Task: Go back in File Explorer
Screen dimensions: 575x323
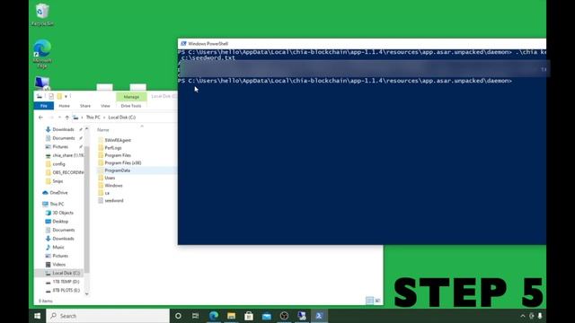Action: (x=40, y=118)
